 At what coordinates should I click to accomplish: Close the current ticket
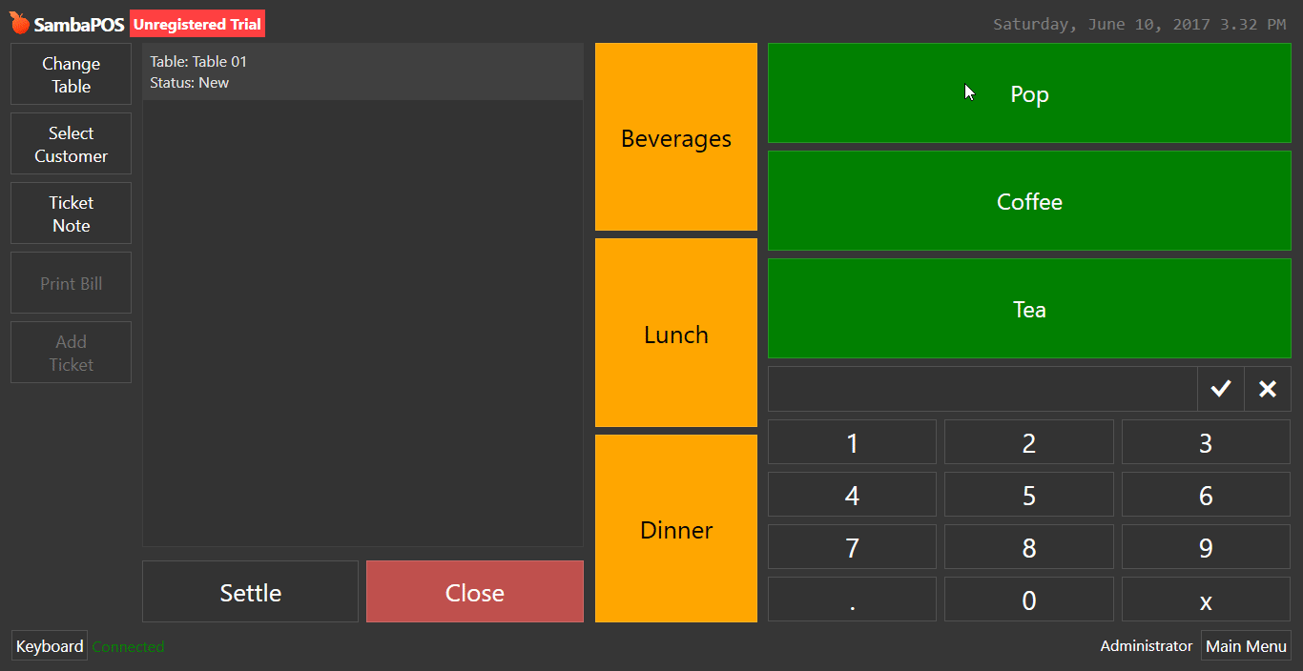pyautogui.click(x=474, y=592)
